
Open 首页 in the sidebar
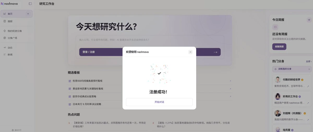coord(16,14)
